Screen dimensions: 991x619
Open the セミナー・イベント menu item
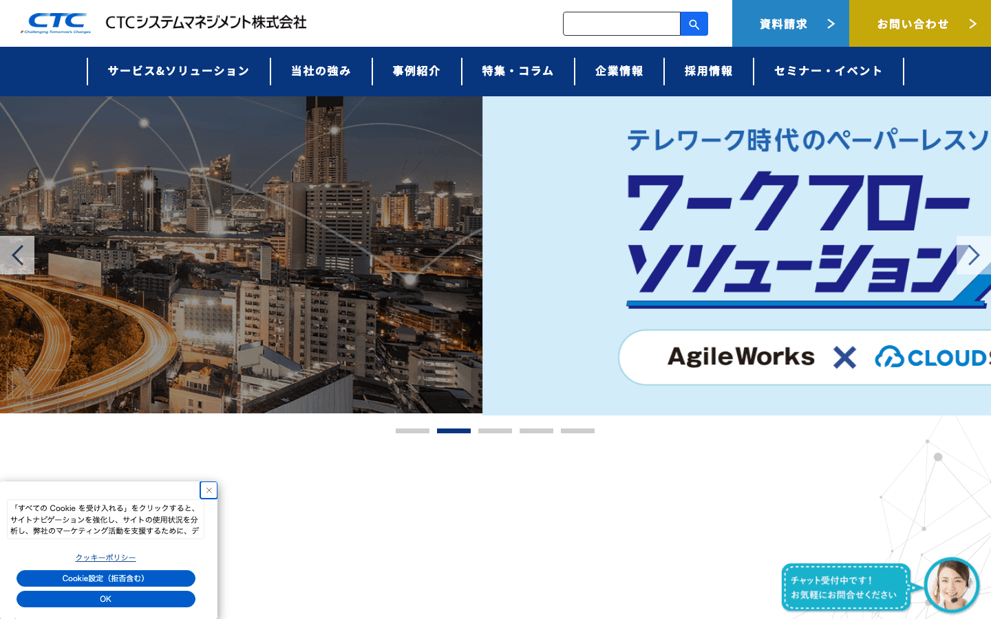[x=829, y=72]
